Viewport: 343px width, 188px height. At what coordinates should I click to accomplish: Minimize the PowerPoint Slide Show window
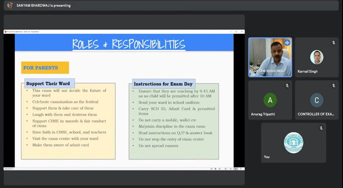pyautogui.click(x=231, y=32)
